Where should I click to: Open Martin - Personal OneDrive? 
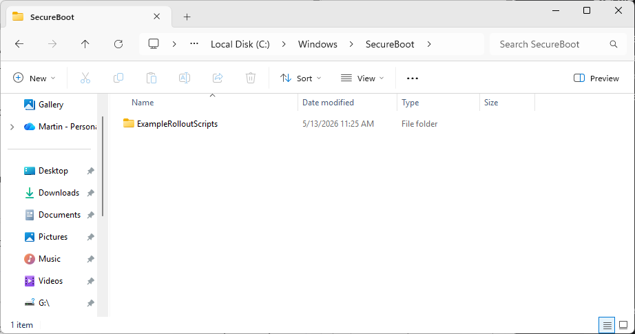(59, 127)
